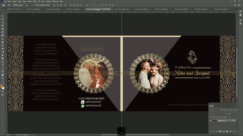Select the Pen tool
Viewport: 243px width, 136px height.
click(x=3, y=62)
